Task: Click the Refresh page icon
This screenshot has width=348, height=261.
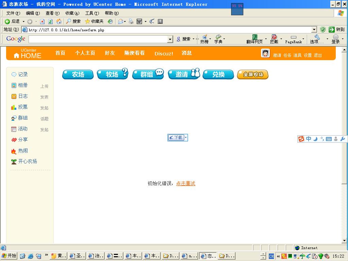Action: [x=50, y=21]
